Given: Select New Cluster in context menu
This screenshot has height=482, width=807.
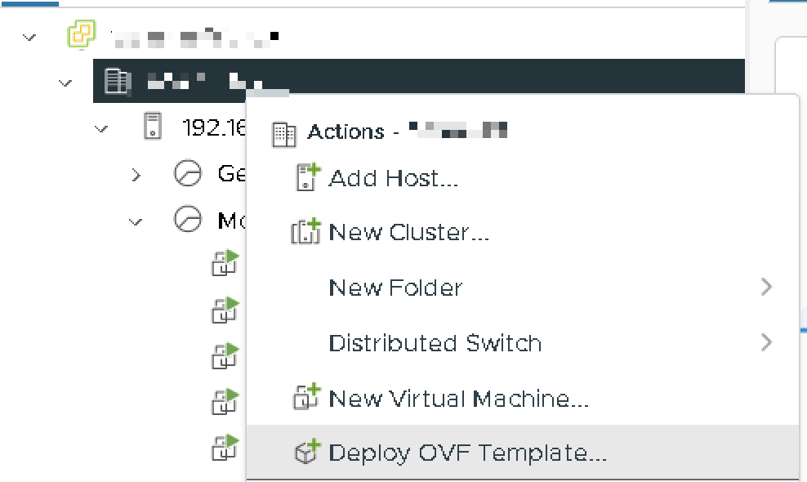Looking at the screenshot, I should click(408, 233).
